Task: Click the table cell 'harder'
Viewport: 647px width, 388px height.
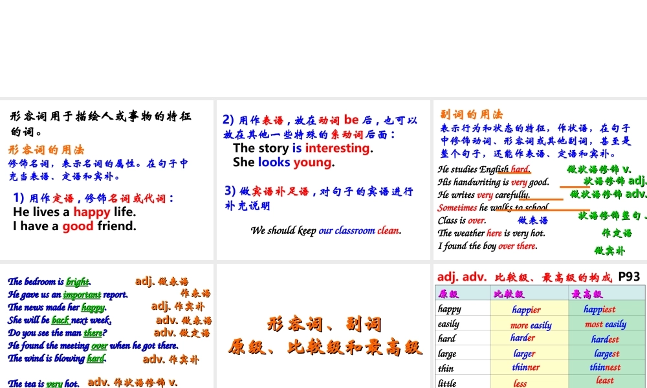Action: 522,338
